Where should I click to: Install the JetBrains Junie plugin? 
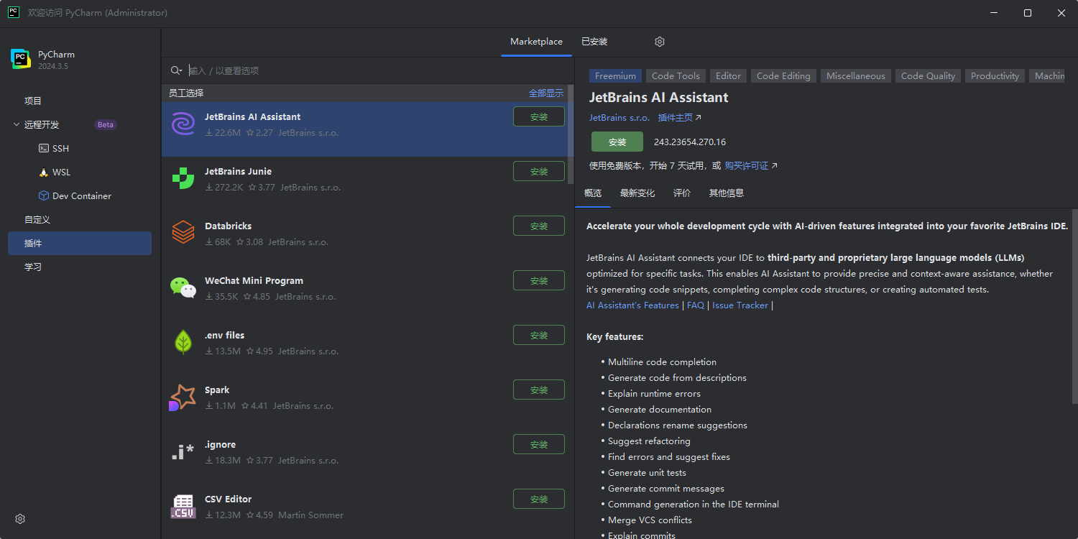pos(539,172)
